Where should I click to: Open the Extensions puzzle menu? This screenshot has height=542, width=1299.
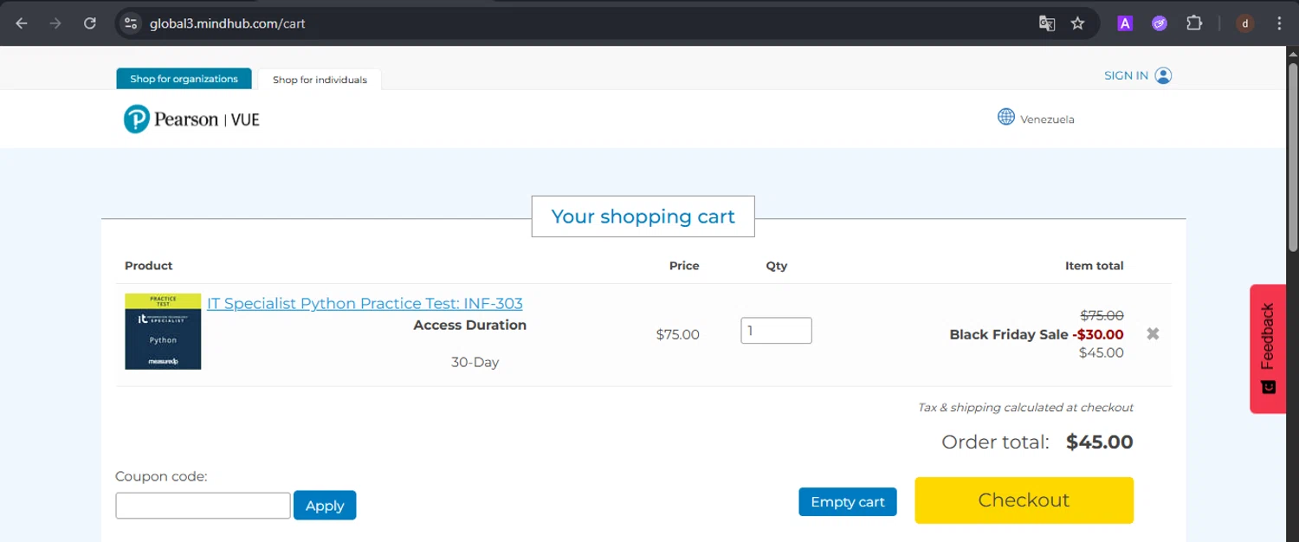click(1194, 23)
